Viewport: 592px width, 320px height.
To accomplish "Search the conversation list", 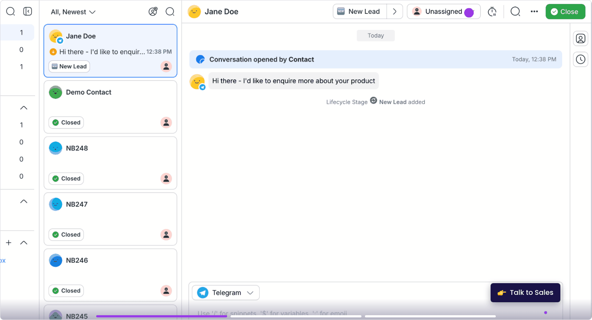I will coord(170,12).
